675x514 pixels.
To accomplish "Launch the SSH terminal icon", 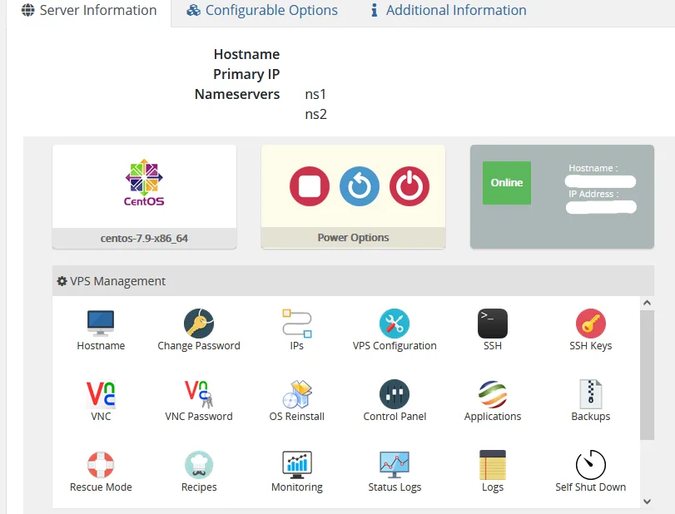I will coord(493,324).
